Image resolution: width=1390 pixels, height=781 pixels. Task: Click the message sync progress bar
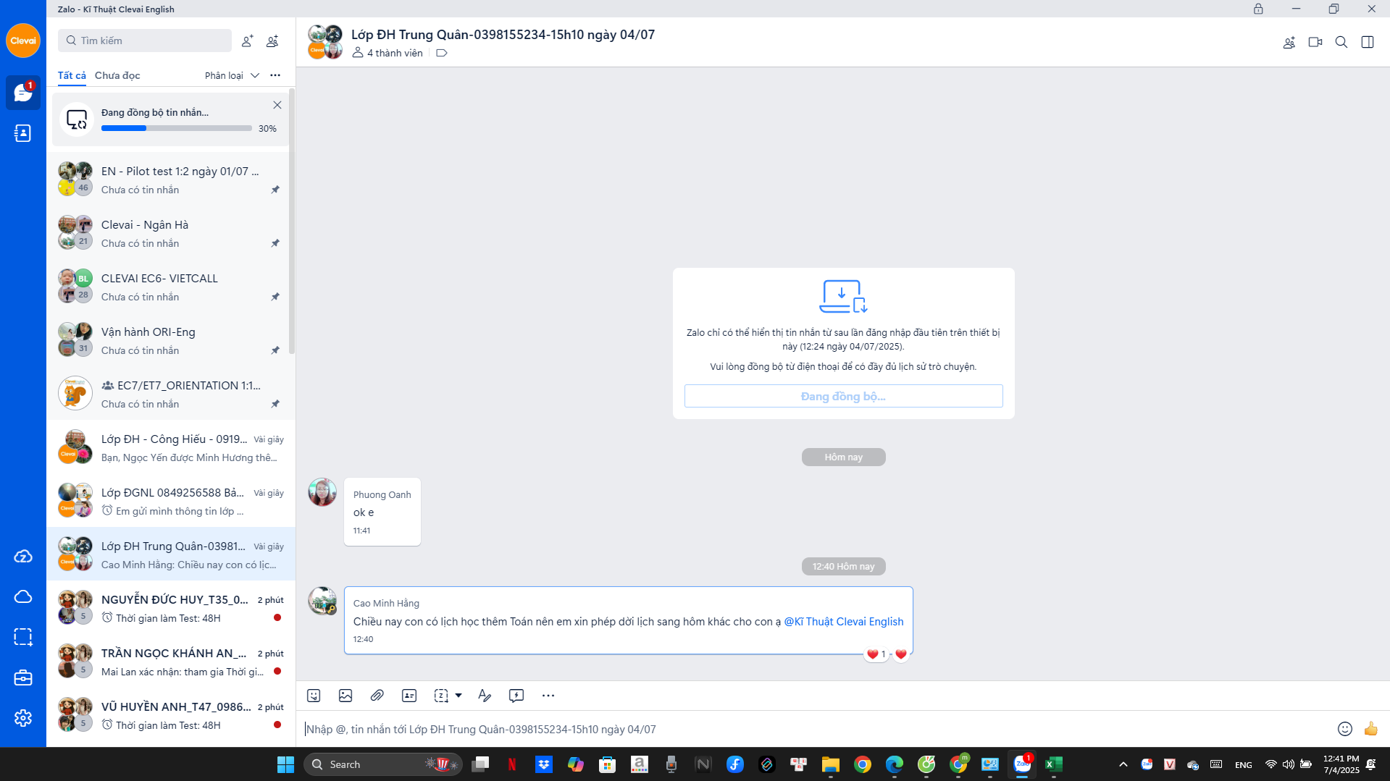coord(177,128)
